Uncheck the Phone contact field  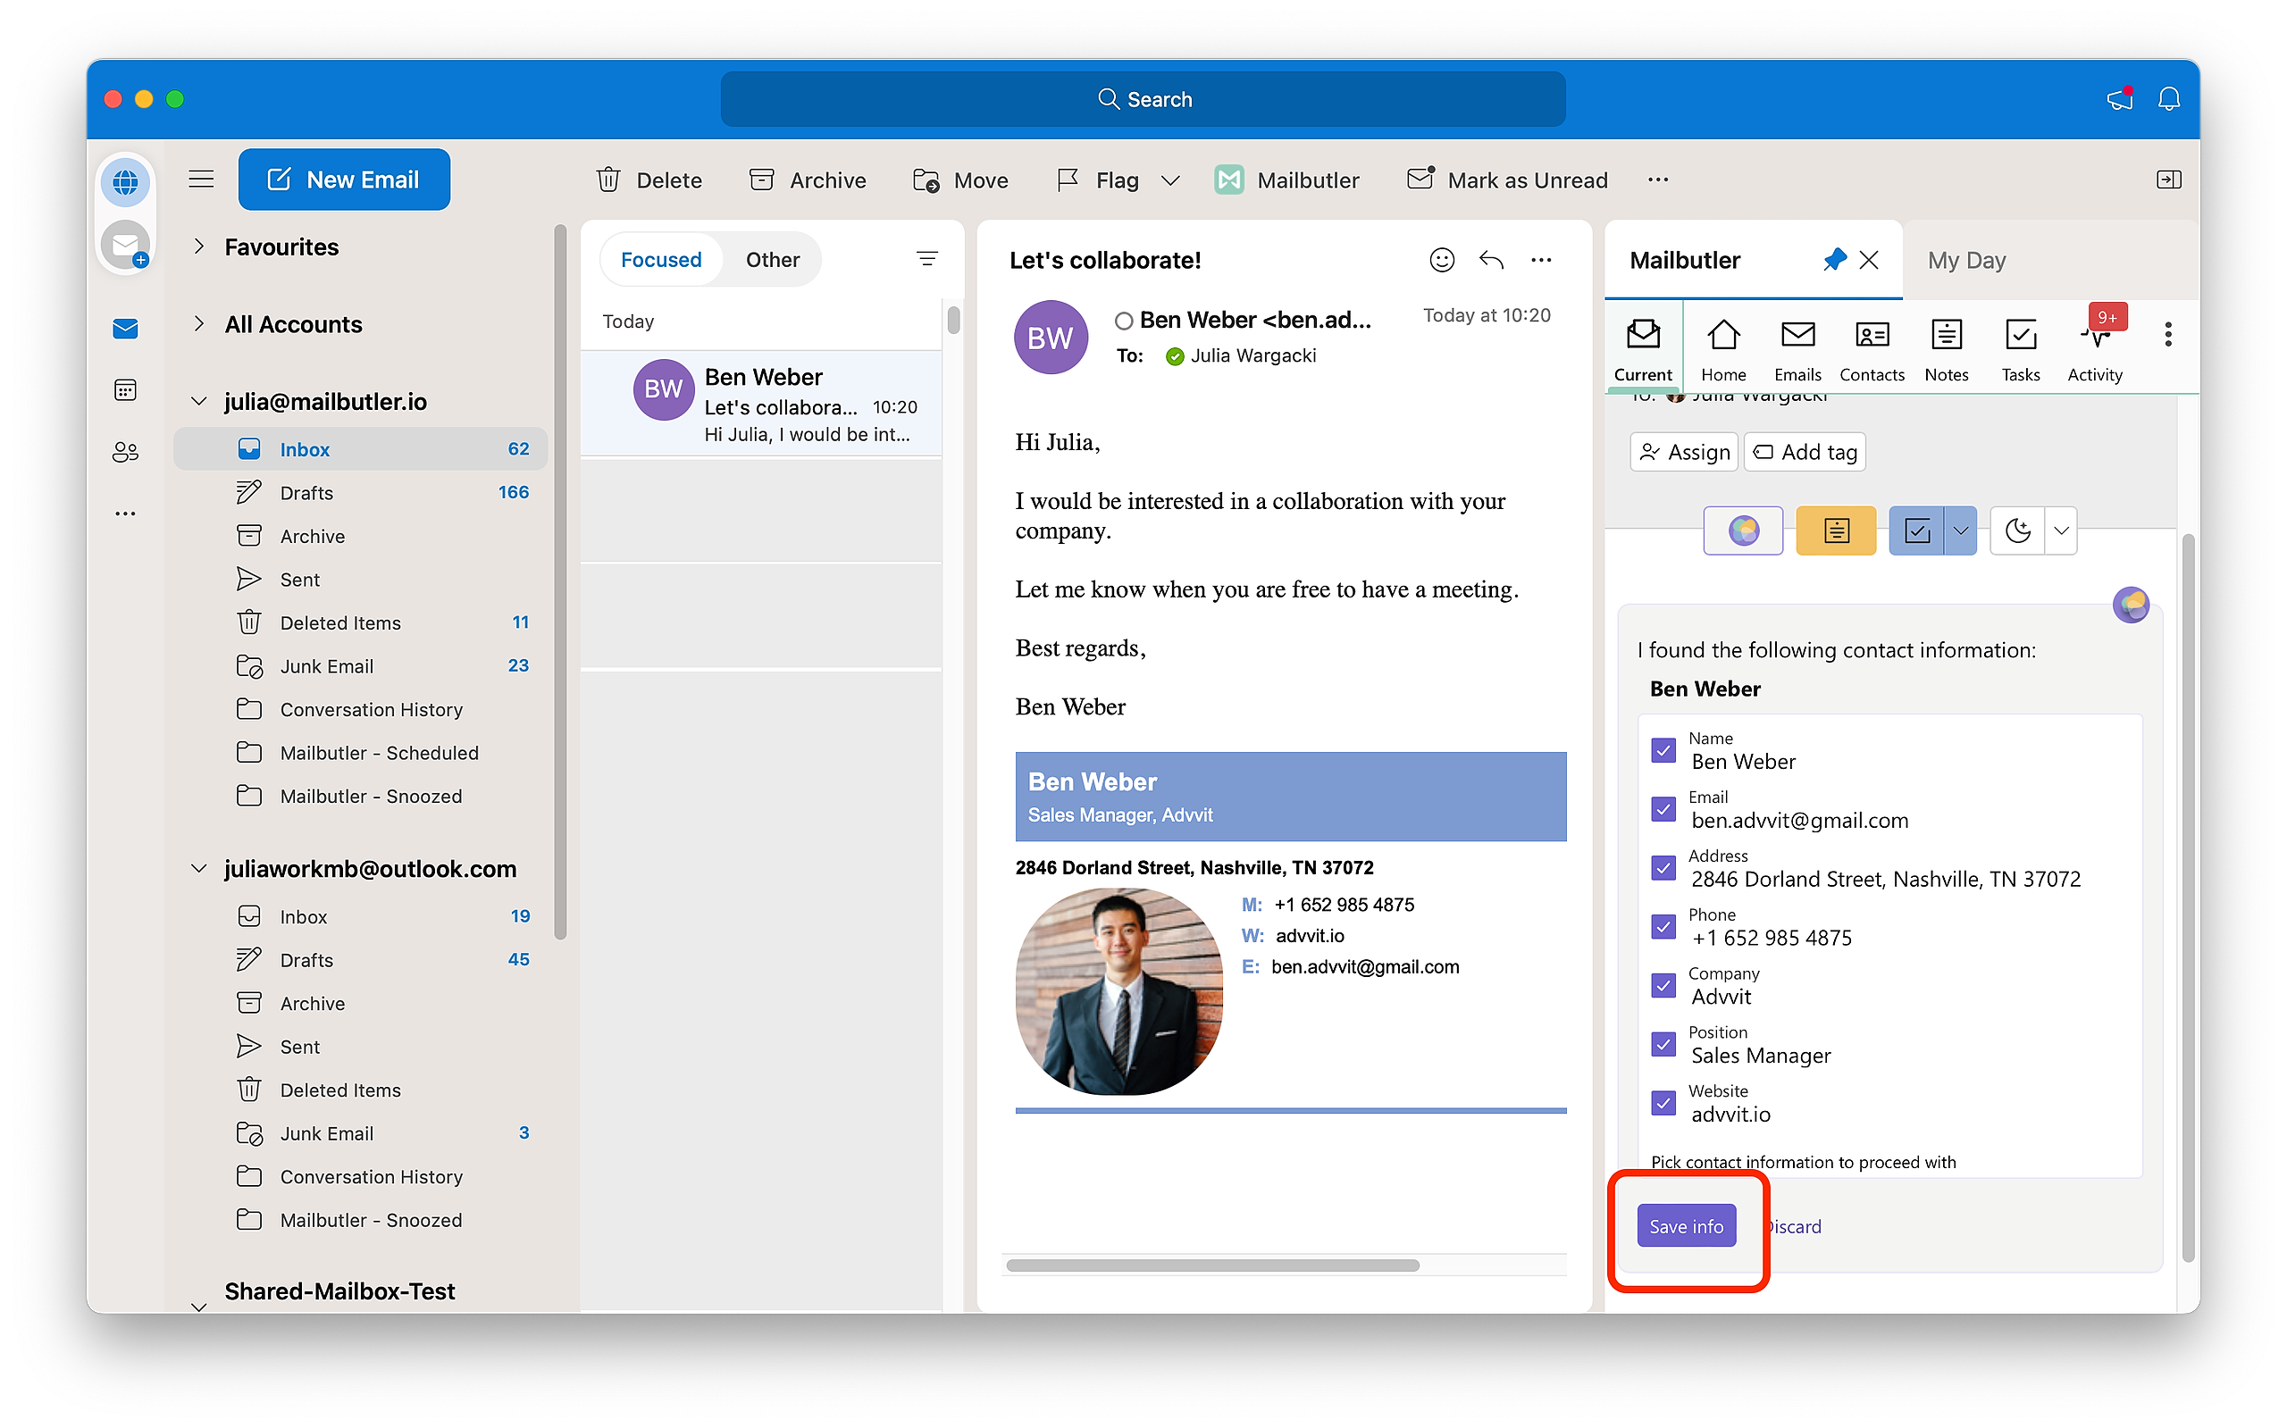coord(1663,926)
